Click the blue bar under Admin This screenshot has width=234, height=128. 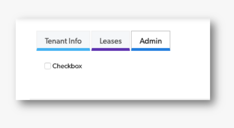click(x=150, y=49)
